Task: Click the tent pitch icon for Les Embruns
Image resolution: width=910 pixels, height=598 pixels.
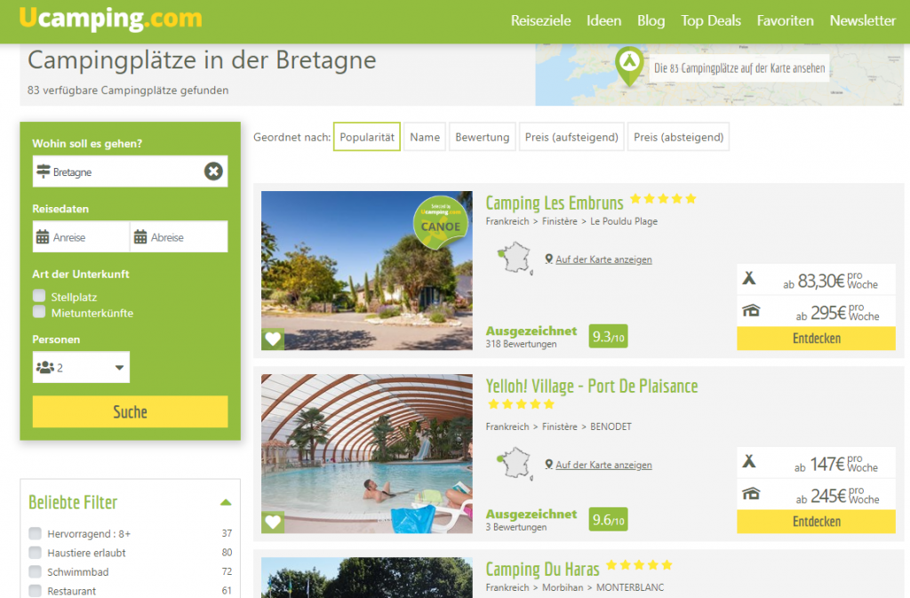Action: click(x=749, y=278)
